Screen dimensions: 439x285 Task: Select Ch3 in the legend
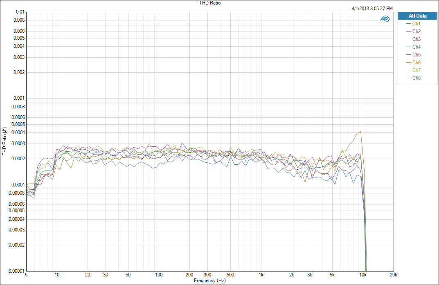click(x=413, y=39)
